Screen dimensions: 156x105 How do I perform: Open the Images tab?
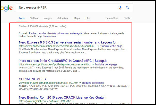coord(47,18)
